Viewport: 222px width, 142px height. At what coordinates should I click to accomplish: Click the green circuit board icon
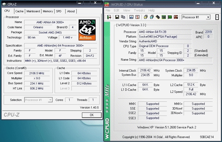pos(170,17)
